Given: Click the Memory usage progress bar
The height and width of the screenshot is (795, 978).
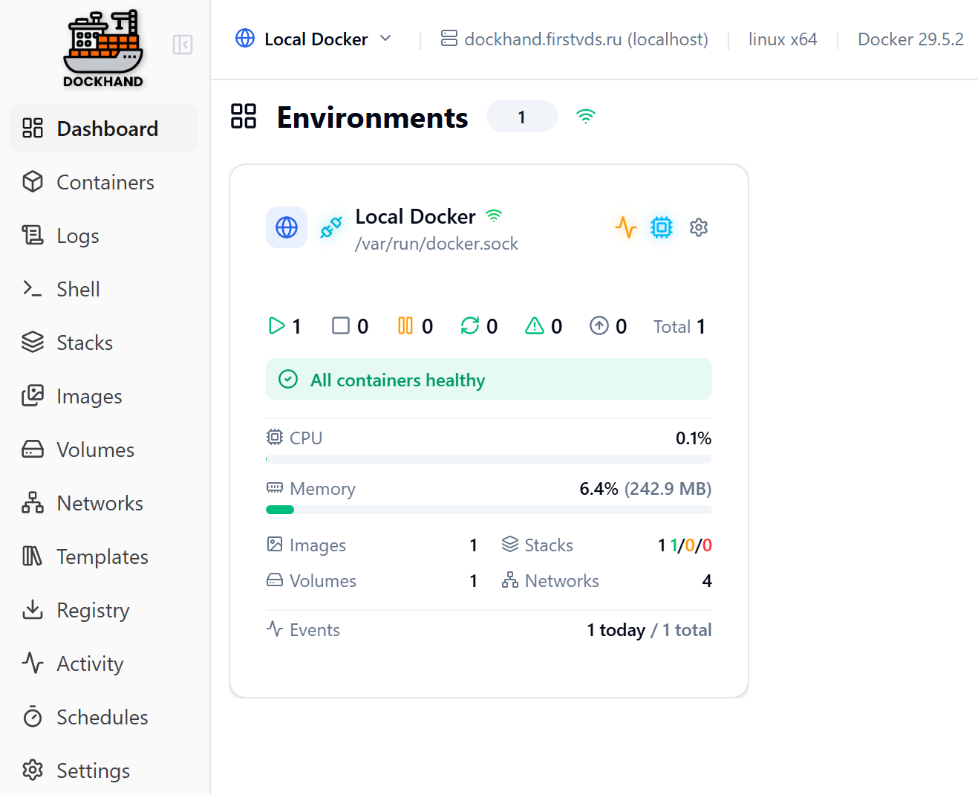Looking at the screenshot, I should pyautogui.click(x=489, y=510).
